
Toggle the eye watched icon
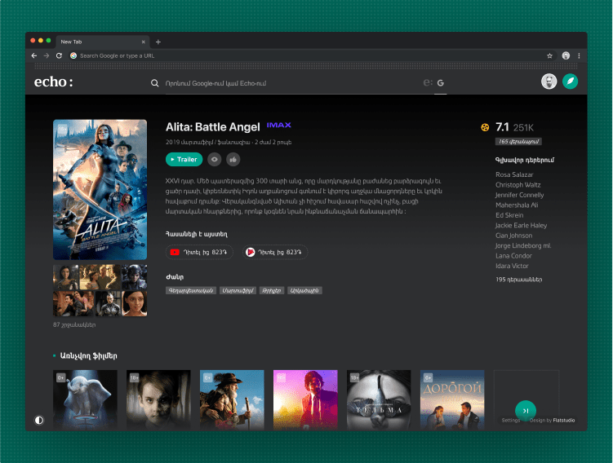click(215, 160)
